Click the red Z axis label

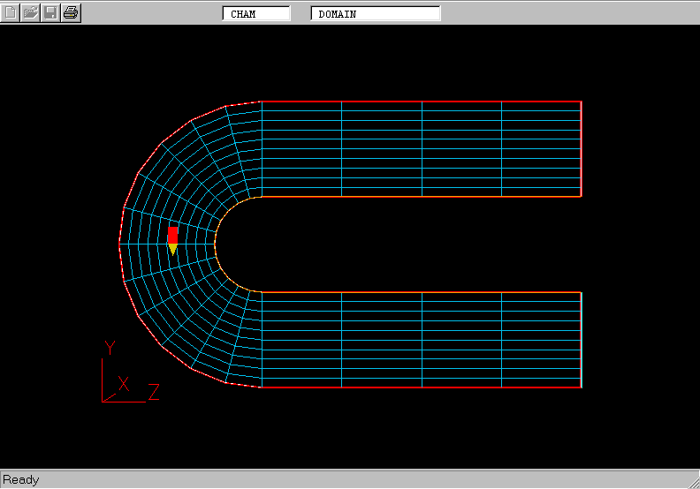[153, 392]
